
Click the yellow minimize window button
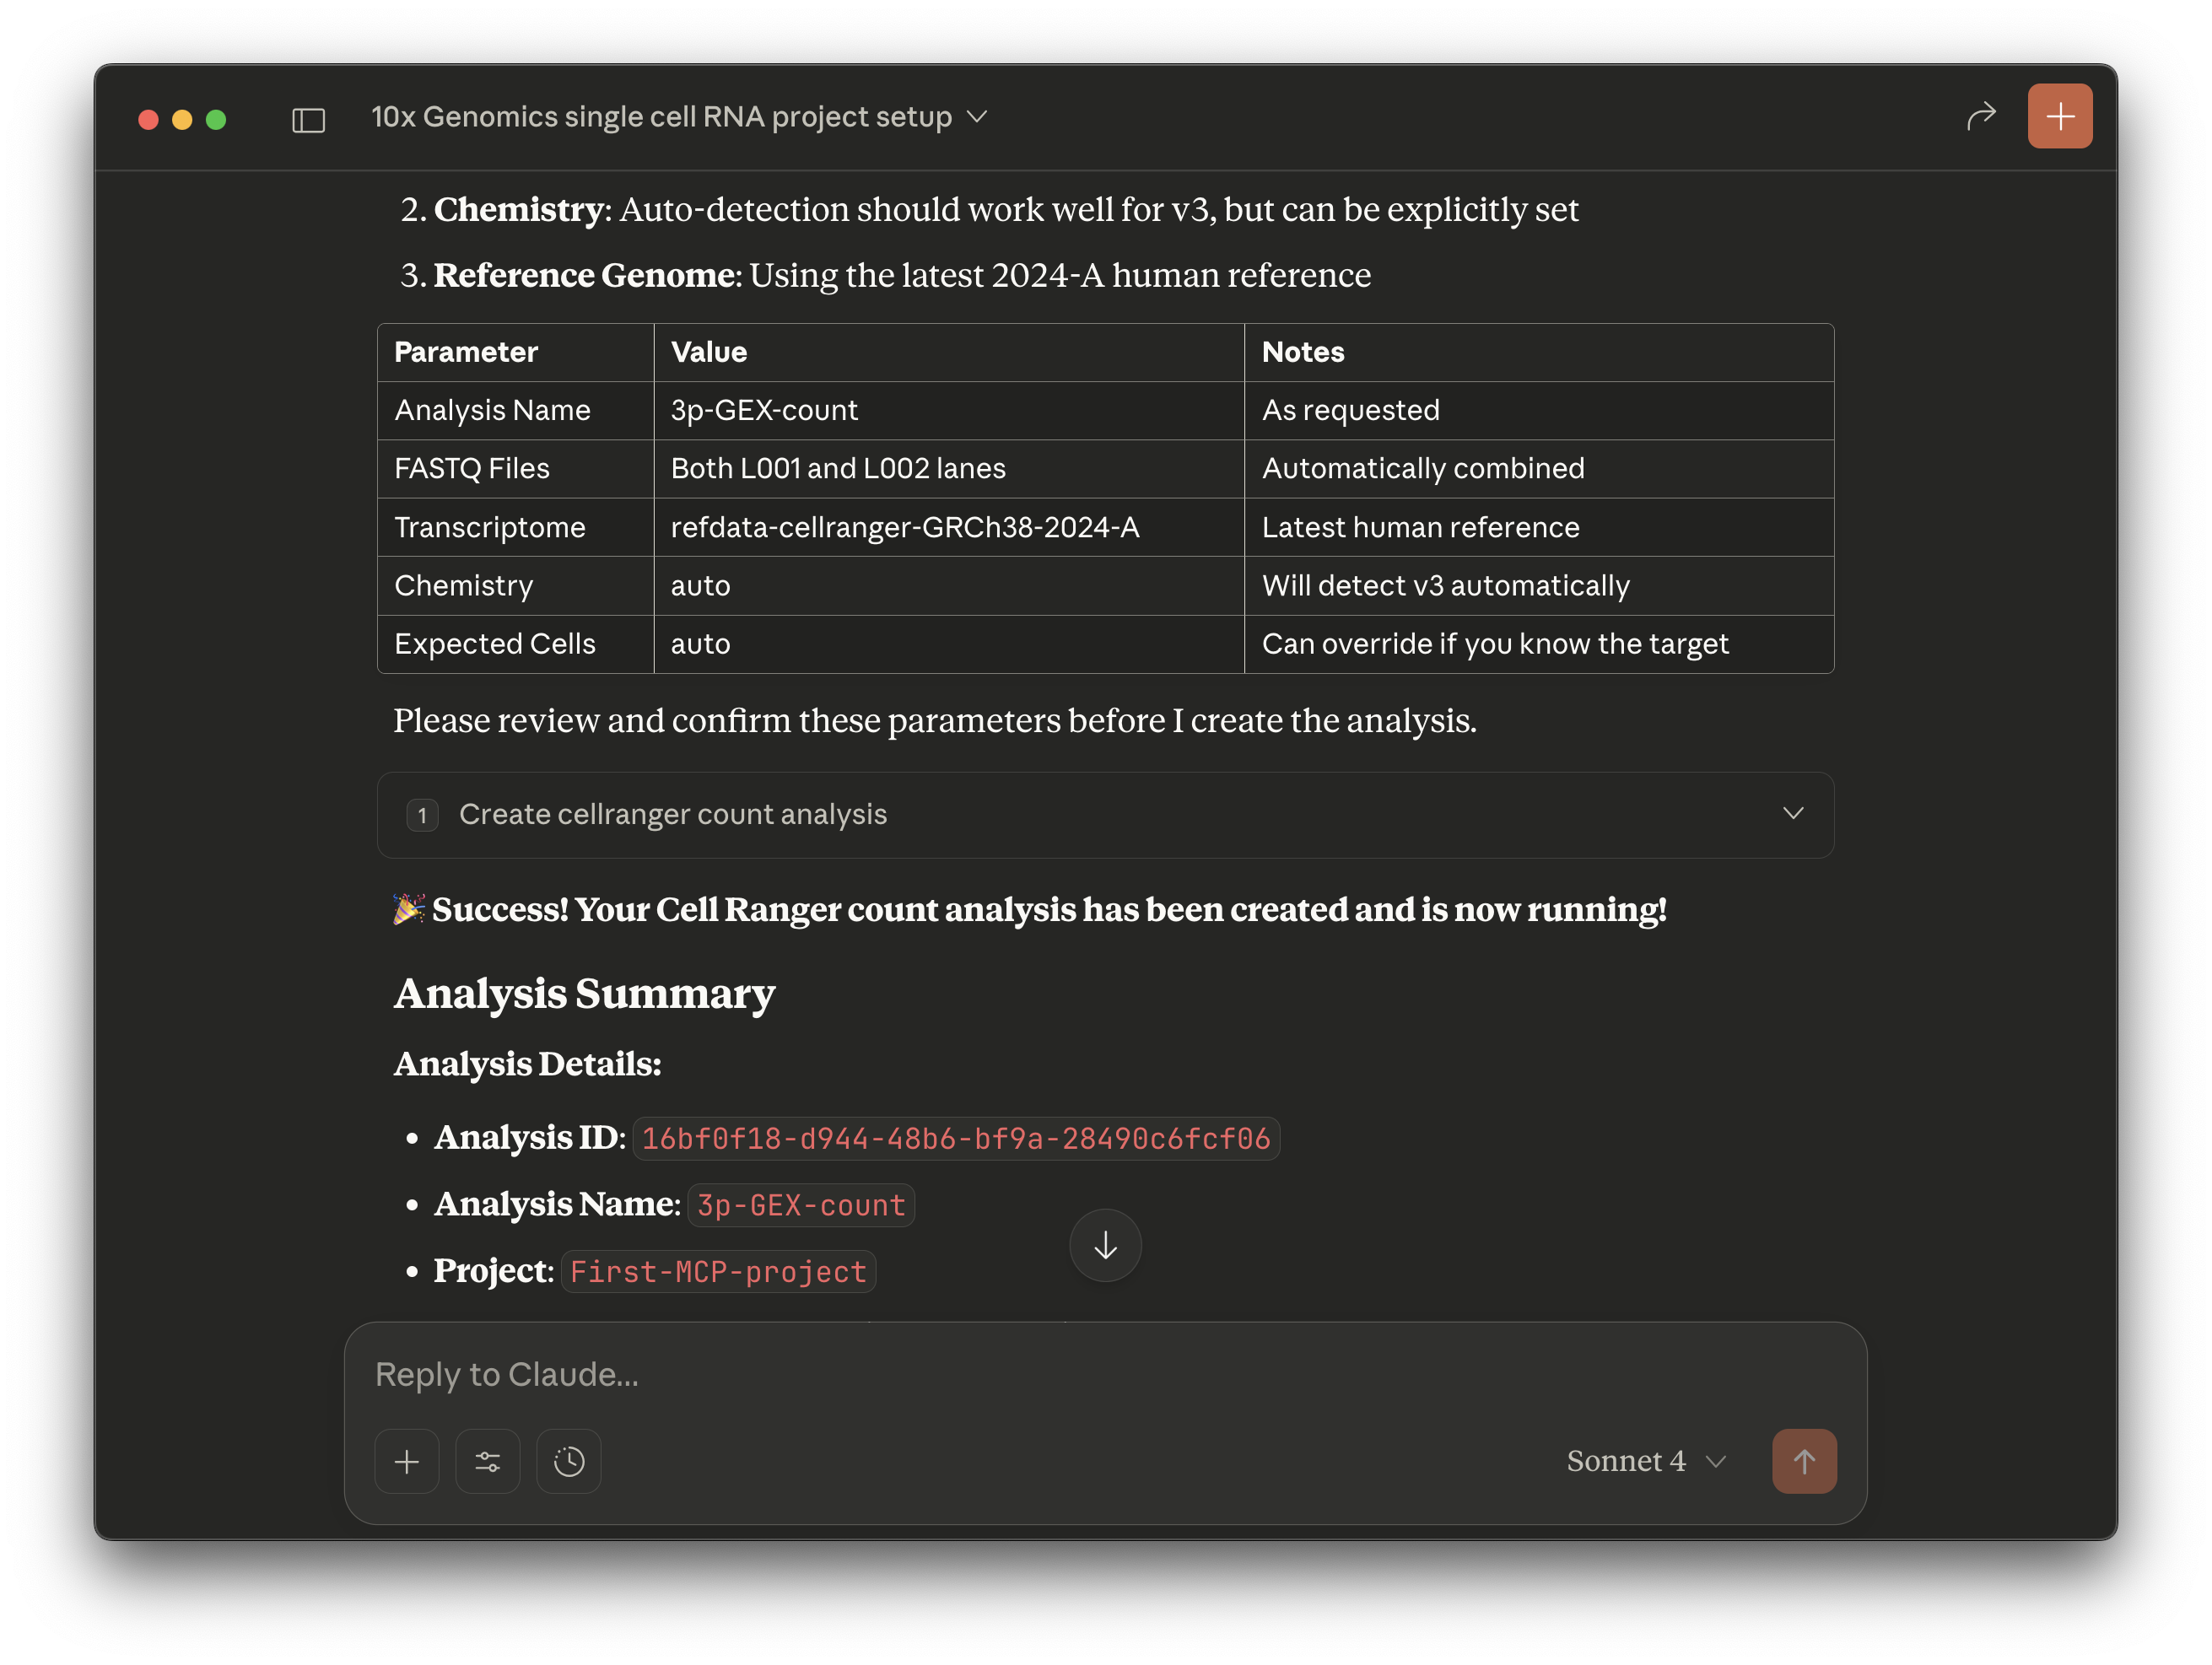coord(182,120)
